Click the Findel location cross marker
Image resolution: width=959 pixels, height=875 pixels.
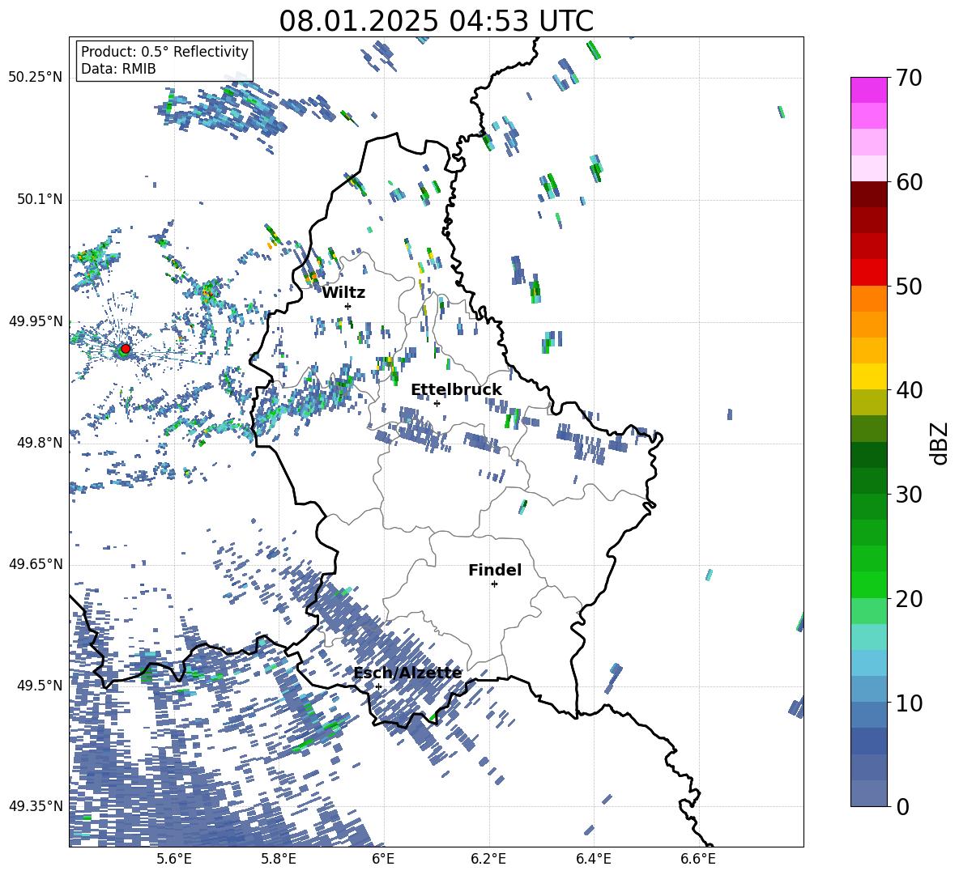pos(494,584)
